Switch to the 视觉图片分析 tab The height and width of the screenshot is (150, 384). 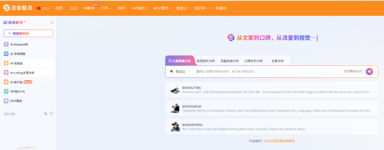pyautogui.click(x=206, y=61)
